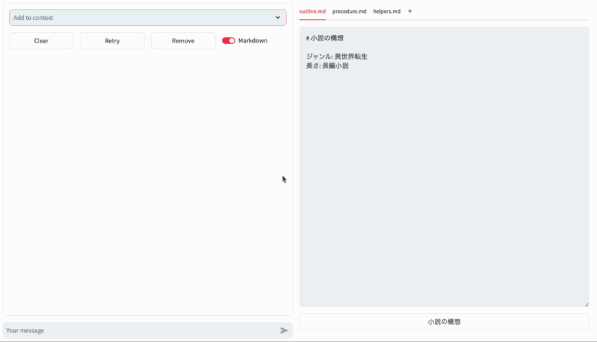Focus the Your message input field
This screenshot has width=597, height=342.
click(x=137, y=330)
